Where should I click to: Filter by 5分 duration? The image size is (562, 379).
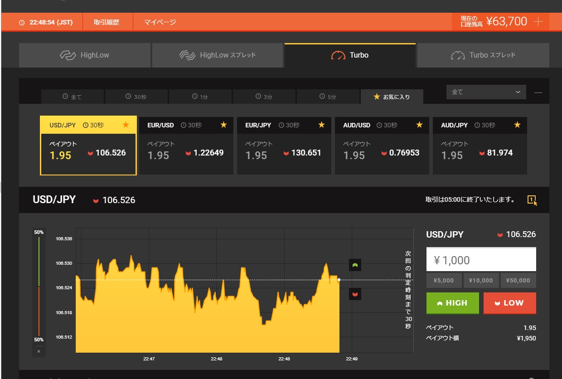tap(328, 97)
